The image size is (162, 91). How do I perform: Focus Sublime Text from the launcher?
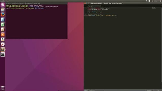[x=3, y=50]
